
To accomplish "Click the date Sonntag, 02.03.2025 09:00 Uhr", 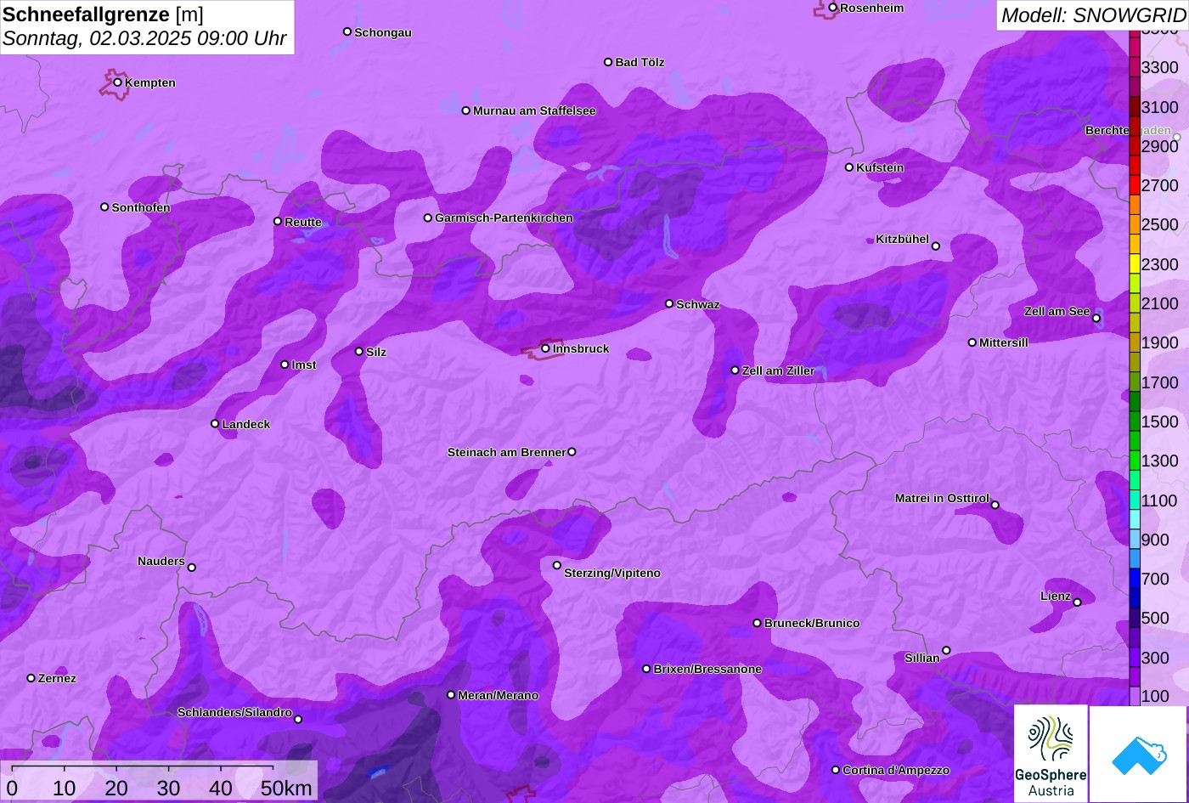I will point(144,39).
